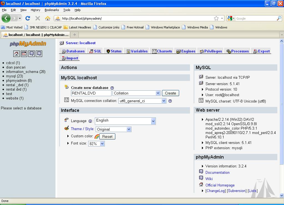
Task: Go to the Firefox Home page icon
Action: [48, 18]
